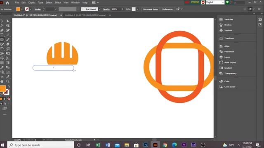This screenshot has width=264, height=148.
Task: Open the Object menu
Action: click(32, 2)
